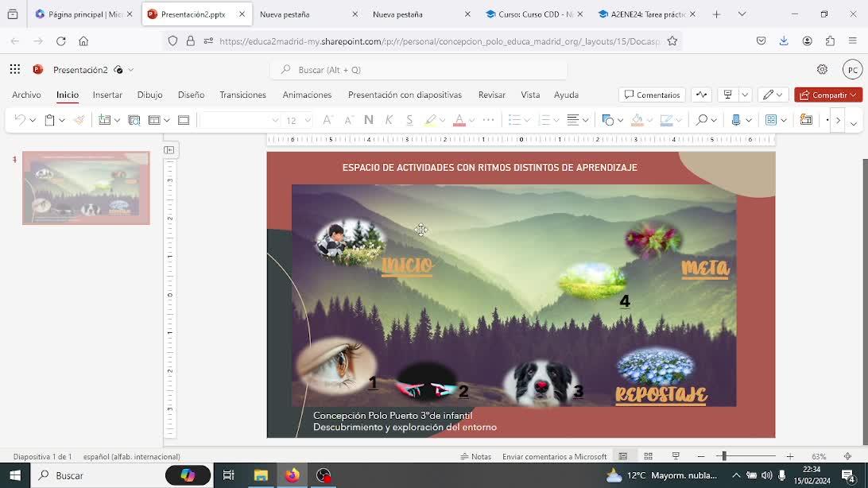Open the settings gear icon

822,70
